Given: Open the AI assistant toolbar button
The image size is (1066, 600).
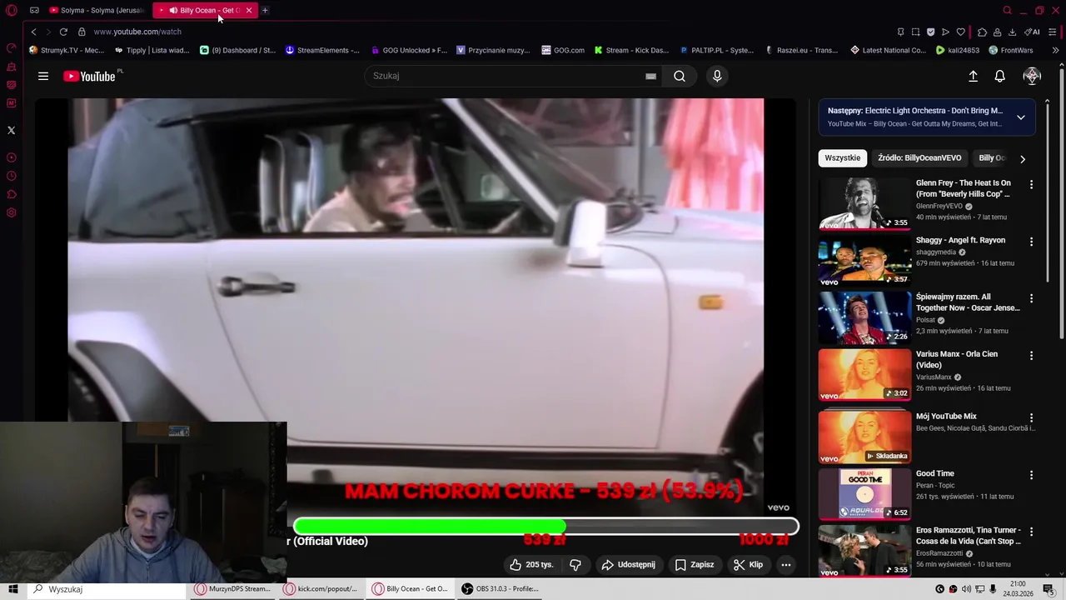Looking at the screenshot, I should [x=1032, y=32].
